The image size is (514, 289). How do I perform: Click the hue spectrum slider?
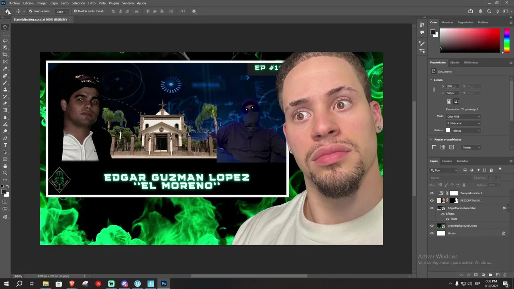[x=507, y=41]
